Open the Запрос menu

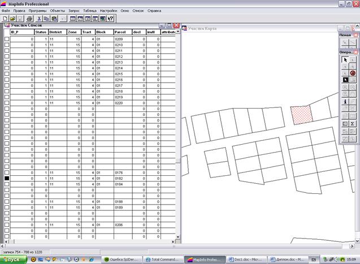pyautogui.click(x=73, y=11)
